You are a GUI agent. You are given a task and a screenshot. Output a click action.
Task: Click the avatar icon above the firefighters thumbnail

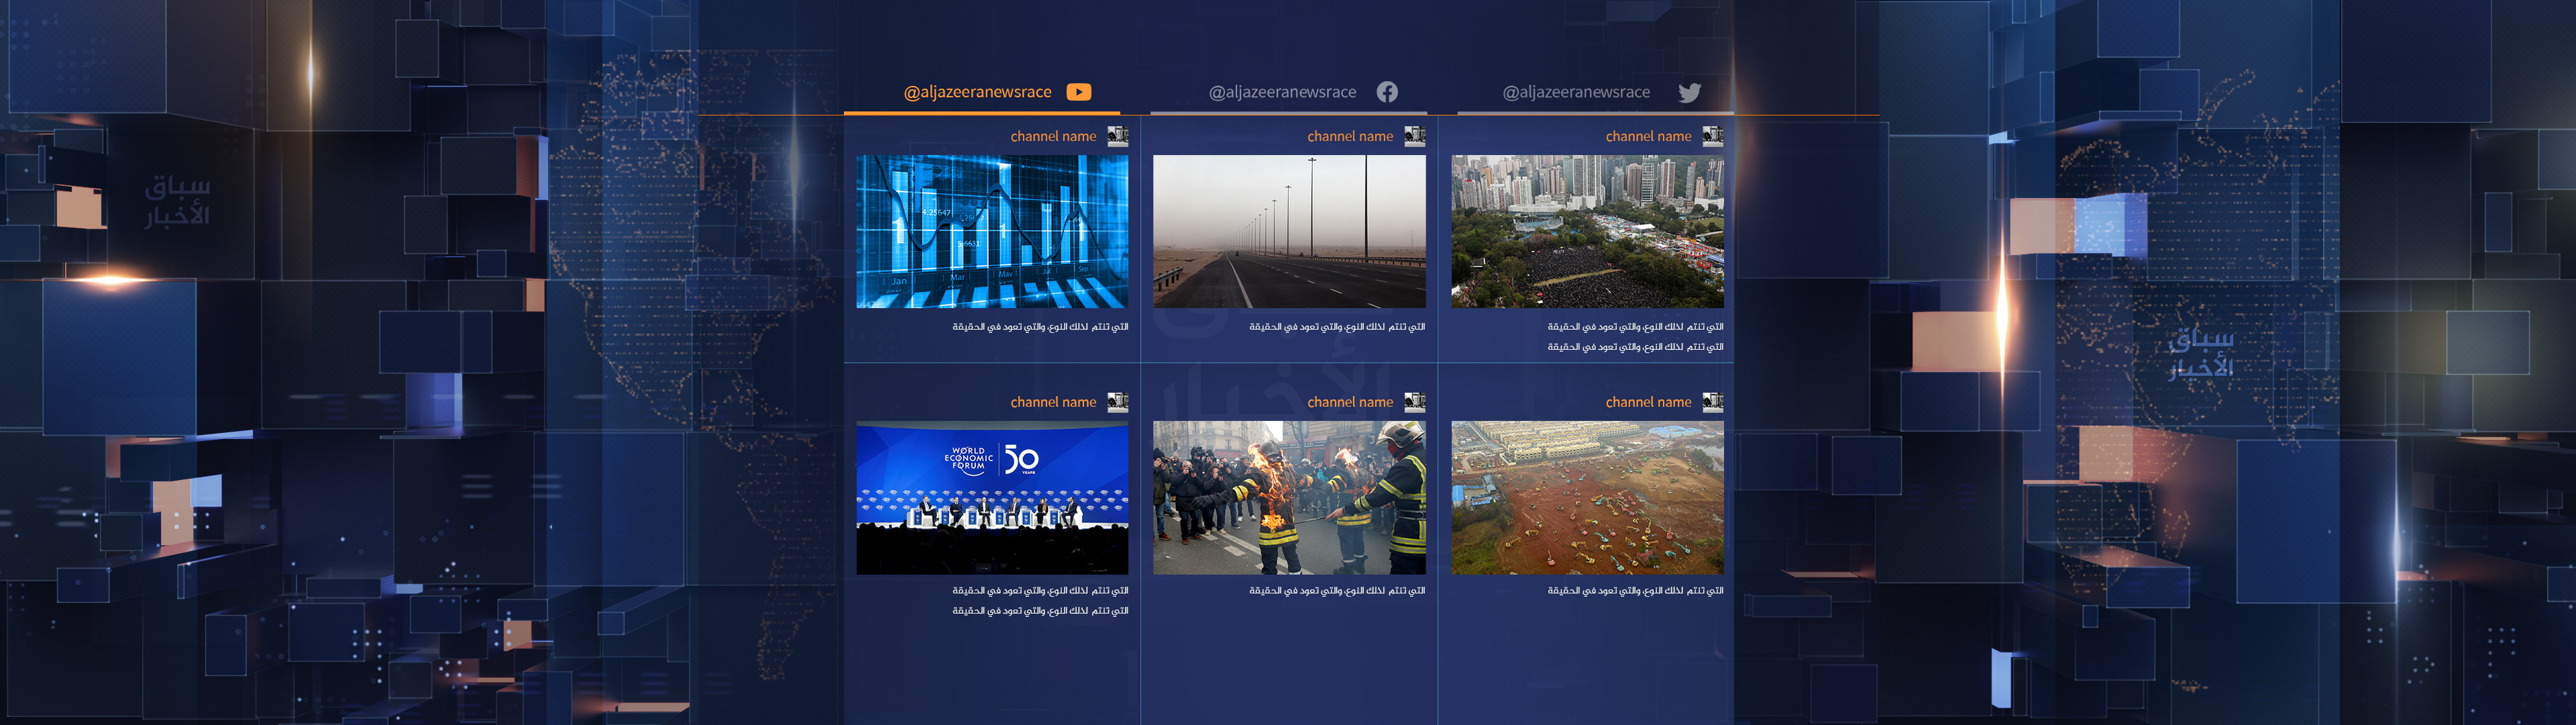[1414, 401]
